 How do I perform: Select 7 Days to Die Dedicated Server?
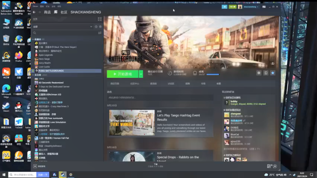click(x=54, y=87)
